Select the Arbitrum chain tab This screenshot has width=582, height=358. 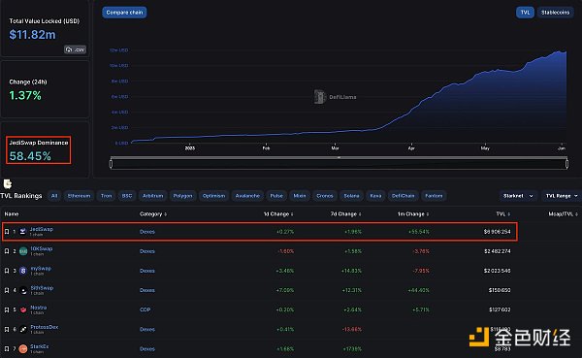coord(153,196)
